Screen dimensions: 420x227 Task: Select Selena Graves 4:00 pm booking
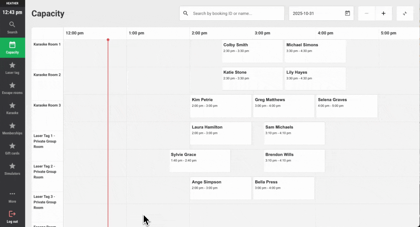347,106
